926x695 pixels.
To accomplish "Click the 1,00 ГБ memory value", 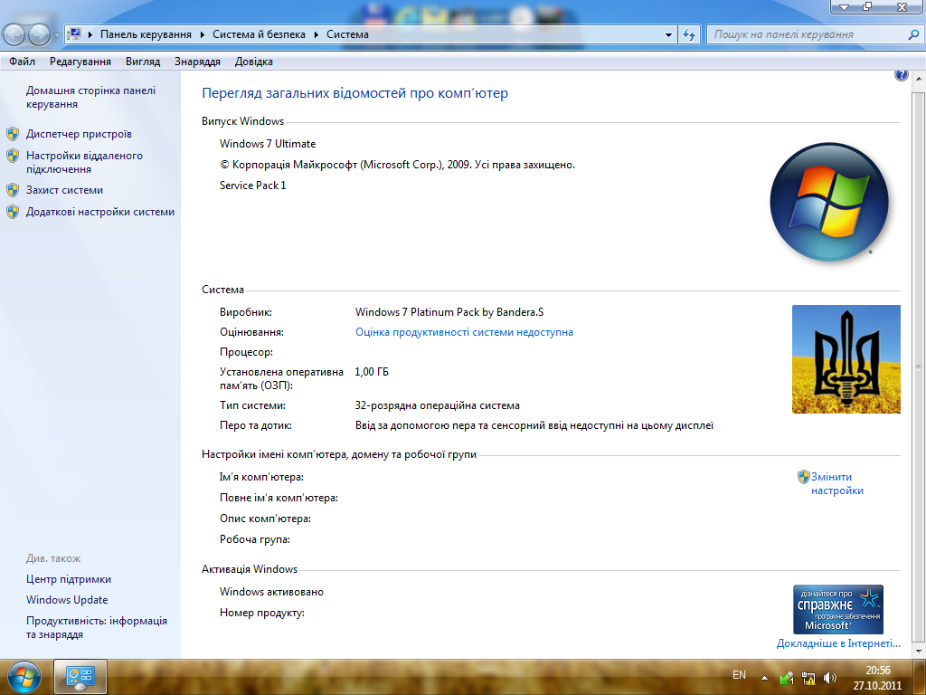I will 372,372.
